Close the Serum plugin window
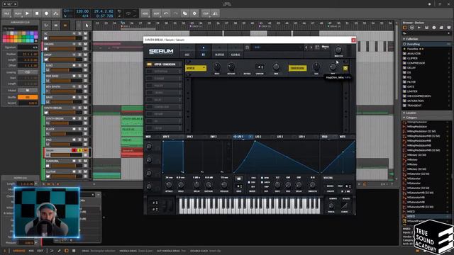Image resolution: width=454 pixels, height=255 pixels. click(x=353, y=40)
